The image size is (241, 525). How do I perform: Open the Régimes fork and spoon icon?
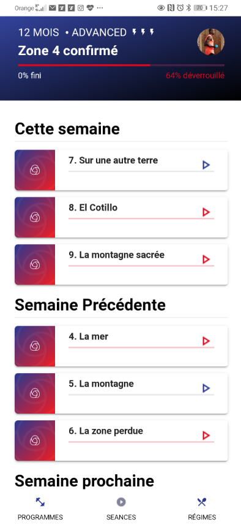[202, 502]
